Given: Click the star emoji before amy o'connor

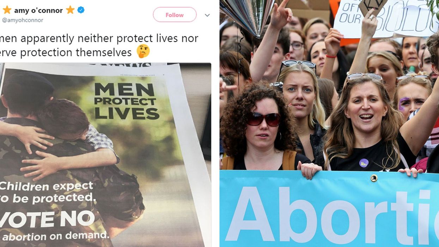Looking at the screenshot, I should (x=7, y=10).
